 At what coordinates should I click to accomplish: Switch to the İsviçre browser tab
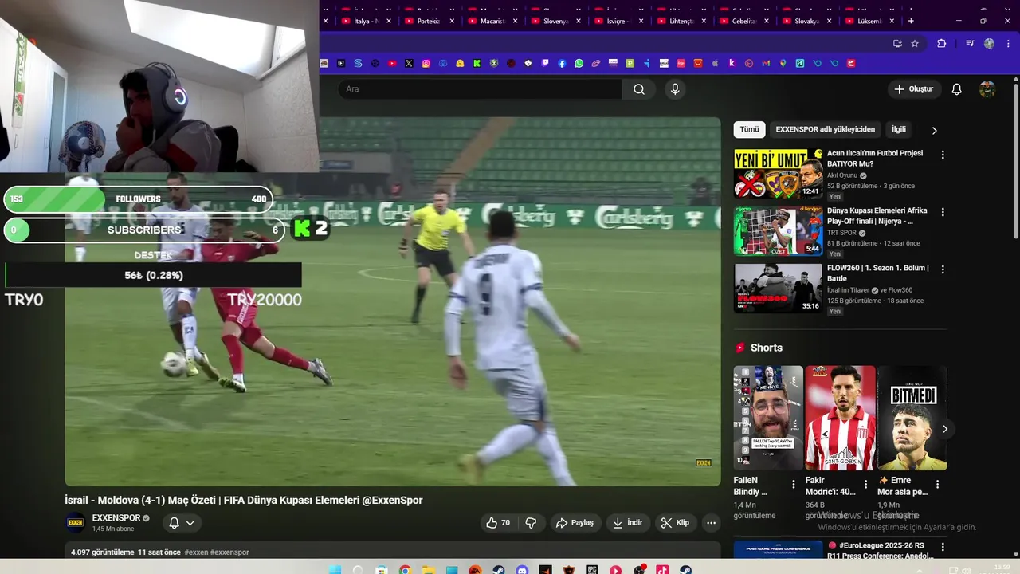[618, 21]
